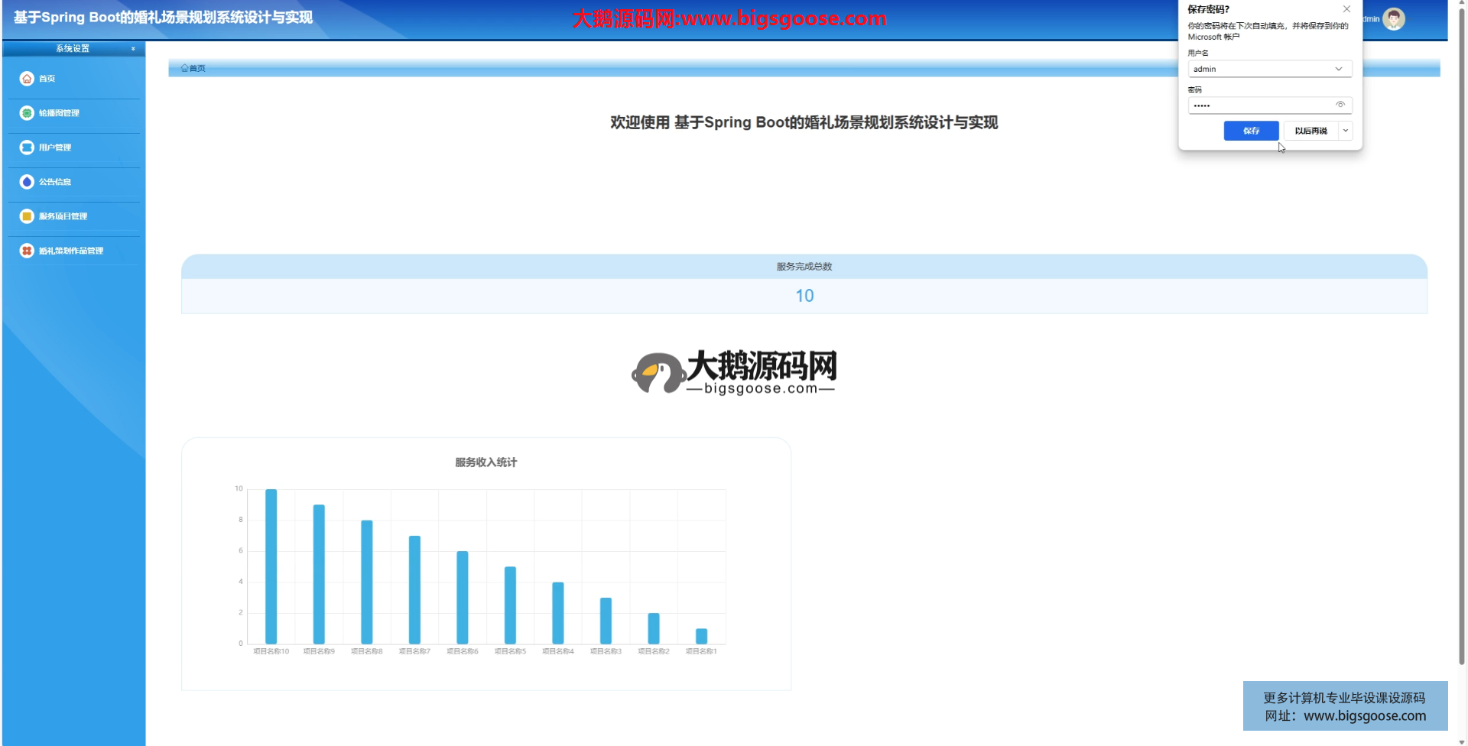Close the save password popup
The width and height of the screenshot is (1468, 746).
point(1346,9)
